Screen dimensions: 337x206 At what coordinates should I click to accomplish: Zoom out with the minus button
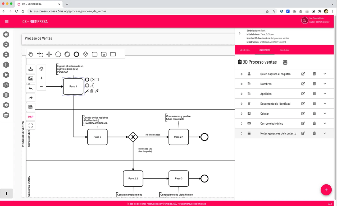41,86
